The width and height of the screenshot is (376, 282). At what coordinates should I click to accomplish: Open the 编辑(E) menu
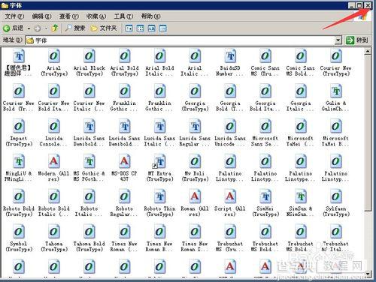(x=41, y=16)
